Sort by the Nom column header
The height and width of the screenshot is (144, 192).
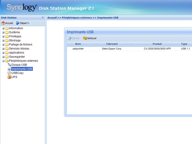(78, 44)
